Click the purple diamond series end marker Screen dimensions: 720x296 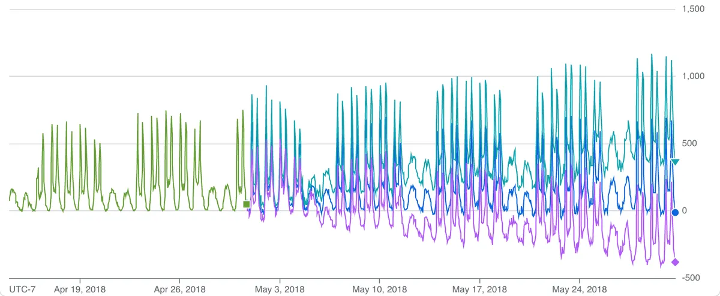675,262
